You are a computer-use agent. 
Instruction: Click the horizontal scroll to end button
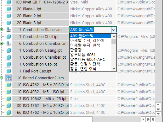(x=153, y=119)
